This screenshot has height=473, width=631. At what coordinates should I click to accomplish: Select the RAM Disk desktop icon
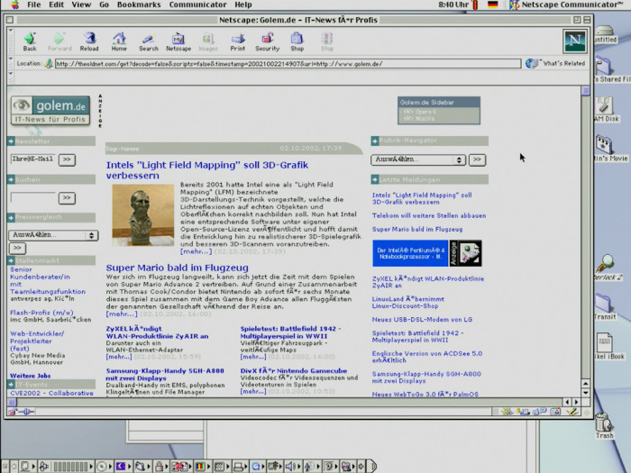606,109
